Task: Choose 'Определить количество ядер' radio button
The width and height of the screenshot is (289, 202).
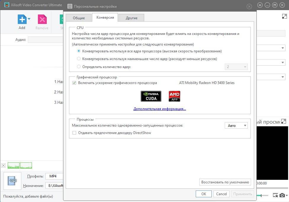Action: [79, 67]
